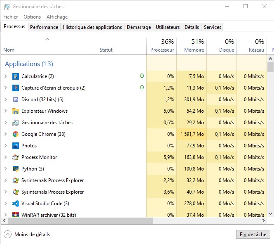
Task: Click the Task Manager title bar icon
Action: 7,7
